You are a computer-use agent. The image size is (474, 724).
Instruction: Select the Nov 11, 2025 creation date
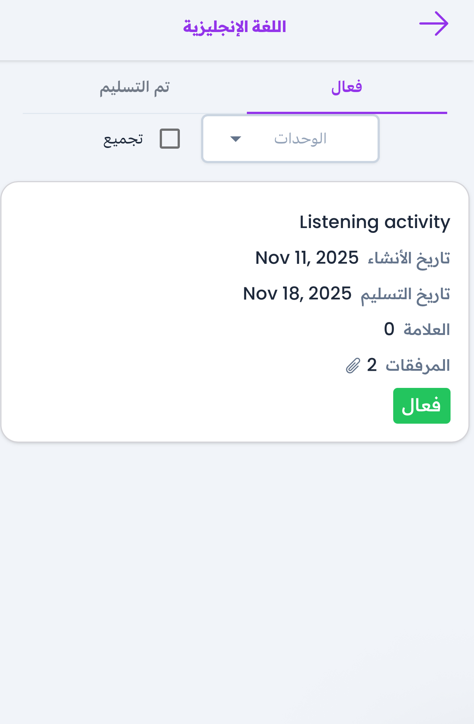click(307, 258)
